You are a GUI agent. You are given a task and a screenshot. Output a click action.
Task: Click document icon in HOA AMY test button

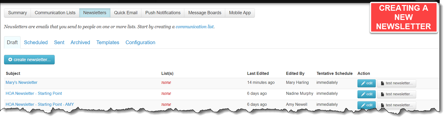(x=383, y=105)
